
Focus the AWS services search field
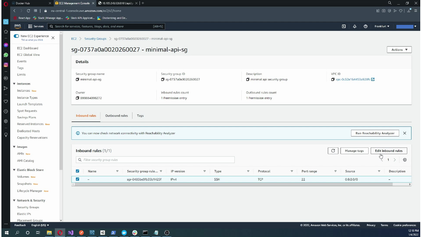(x=106, y=26)
